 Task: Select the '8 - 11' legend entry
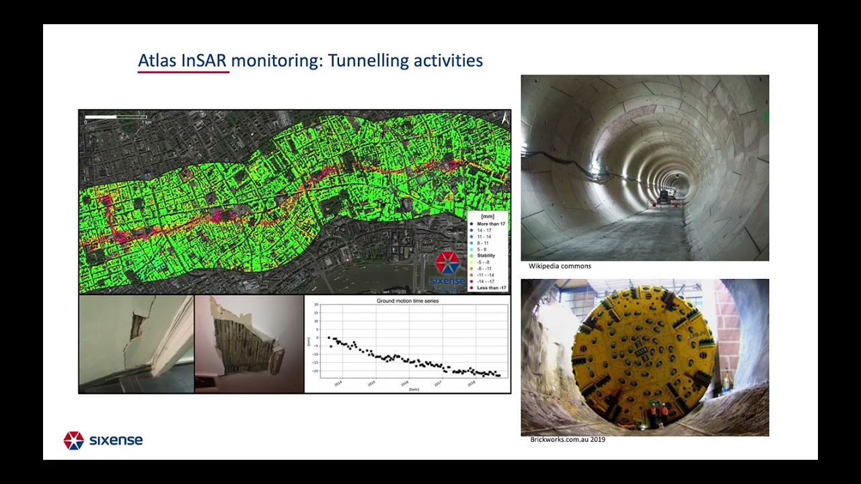(480, 243)
